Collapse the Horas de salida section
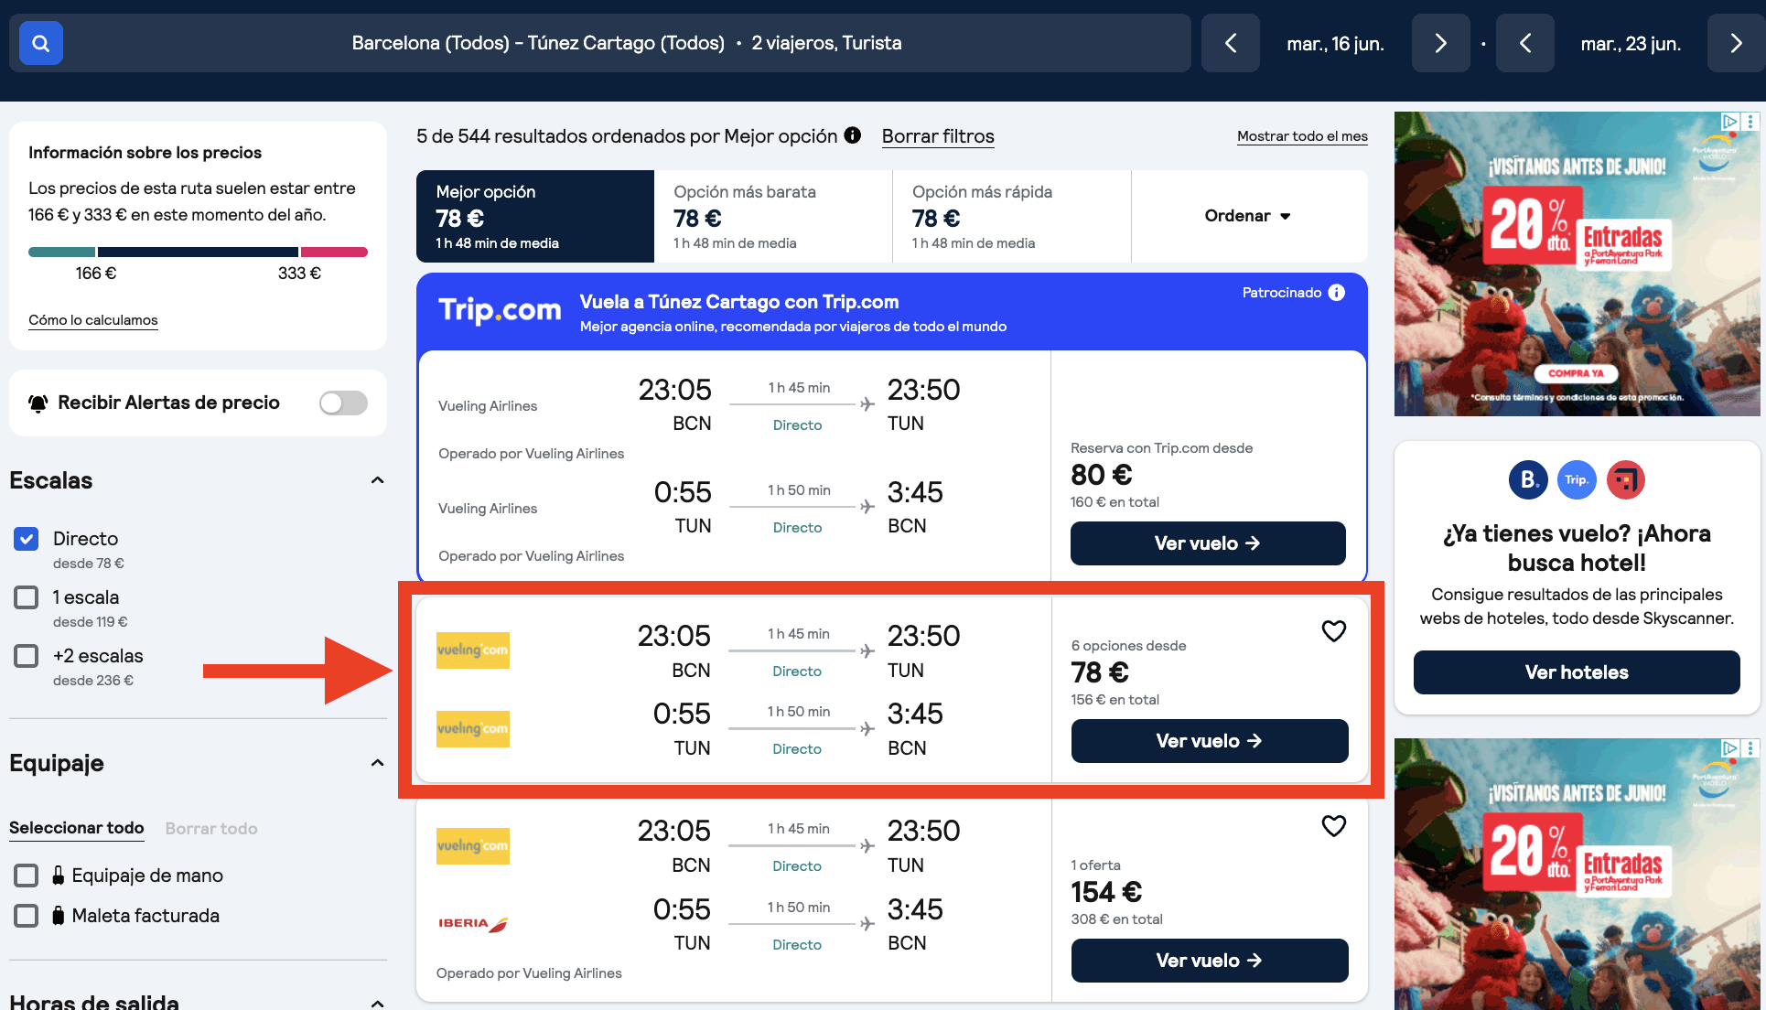The image size is (1766, 1010). coord(377,1003)
